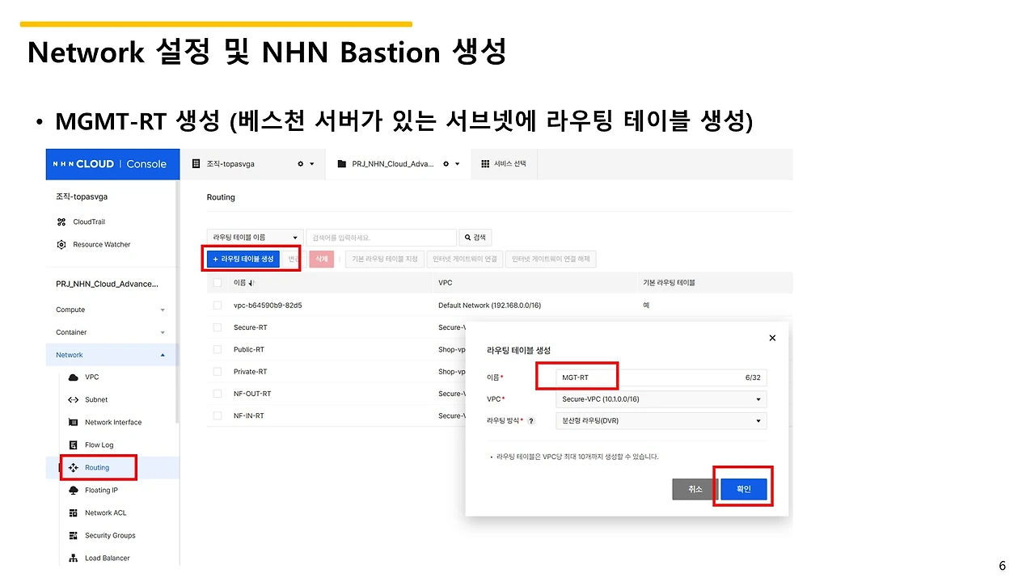
Task: Select Routing in the Network menu
Action: (x=96, y=467)
